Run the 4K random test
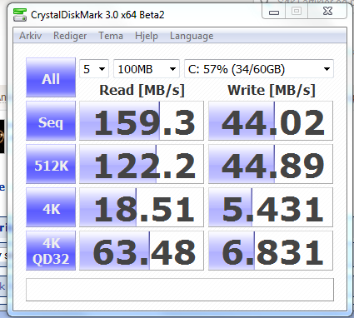The width and height of the screenshot is (354, 318). tap(51, 207)
